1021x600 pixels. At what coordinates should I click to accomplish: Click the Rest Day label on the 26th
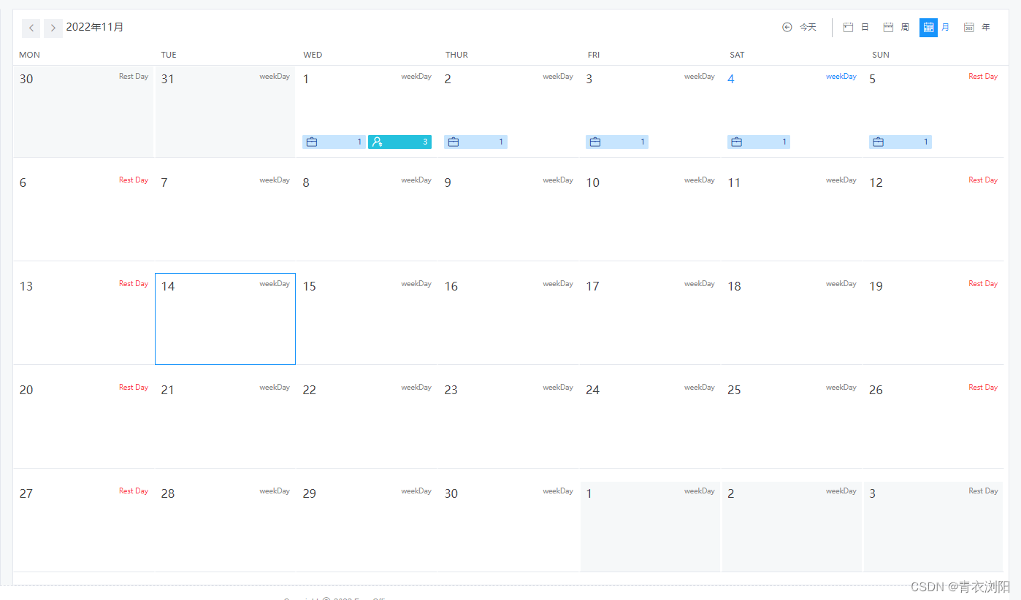coord(983,387)
